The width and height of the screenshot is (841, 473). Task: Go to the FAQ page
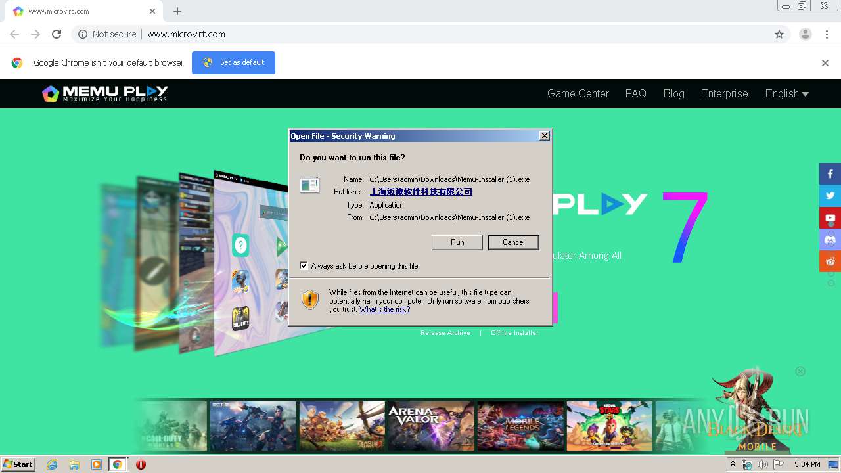click(635, 94)
